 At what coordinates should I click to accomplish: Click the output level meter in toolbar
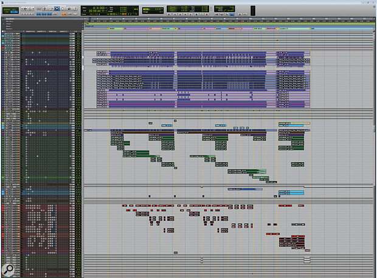click(x=253, y=11)
